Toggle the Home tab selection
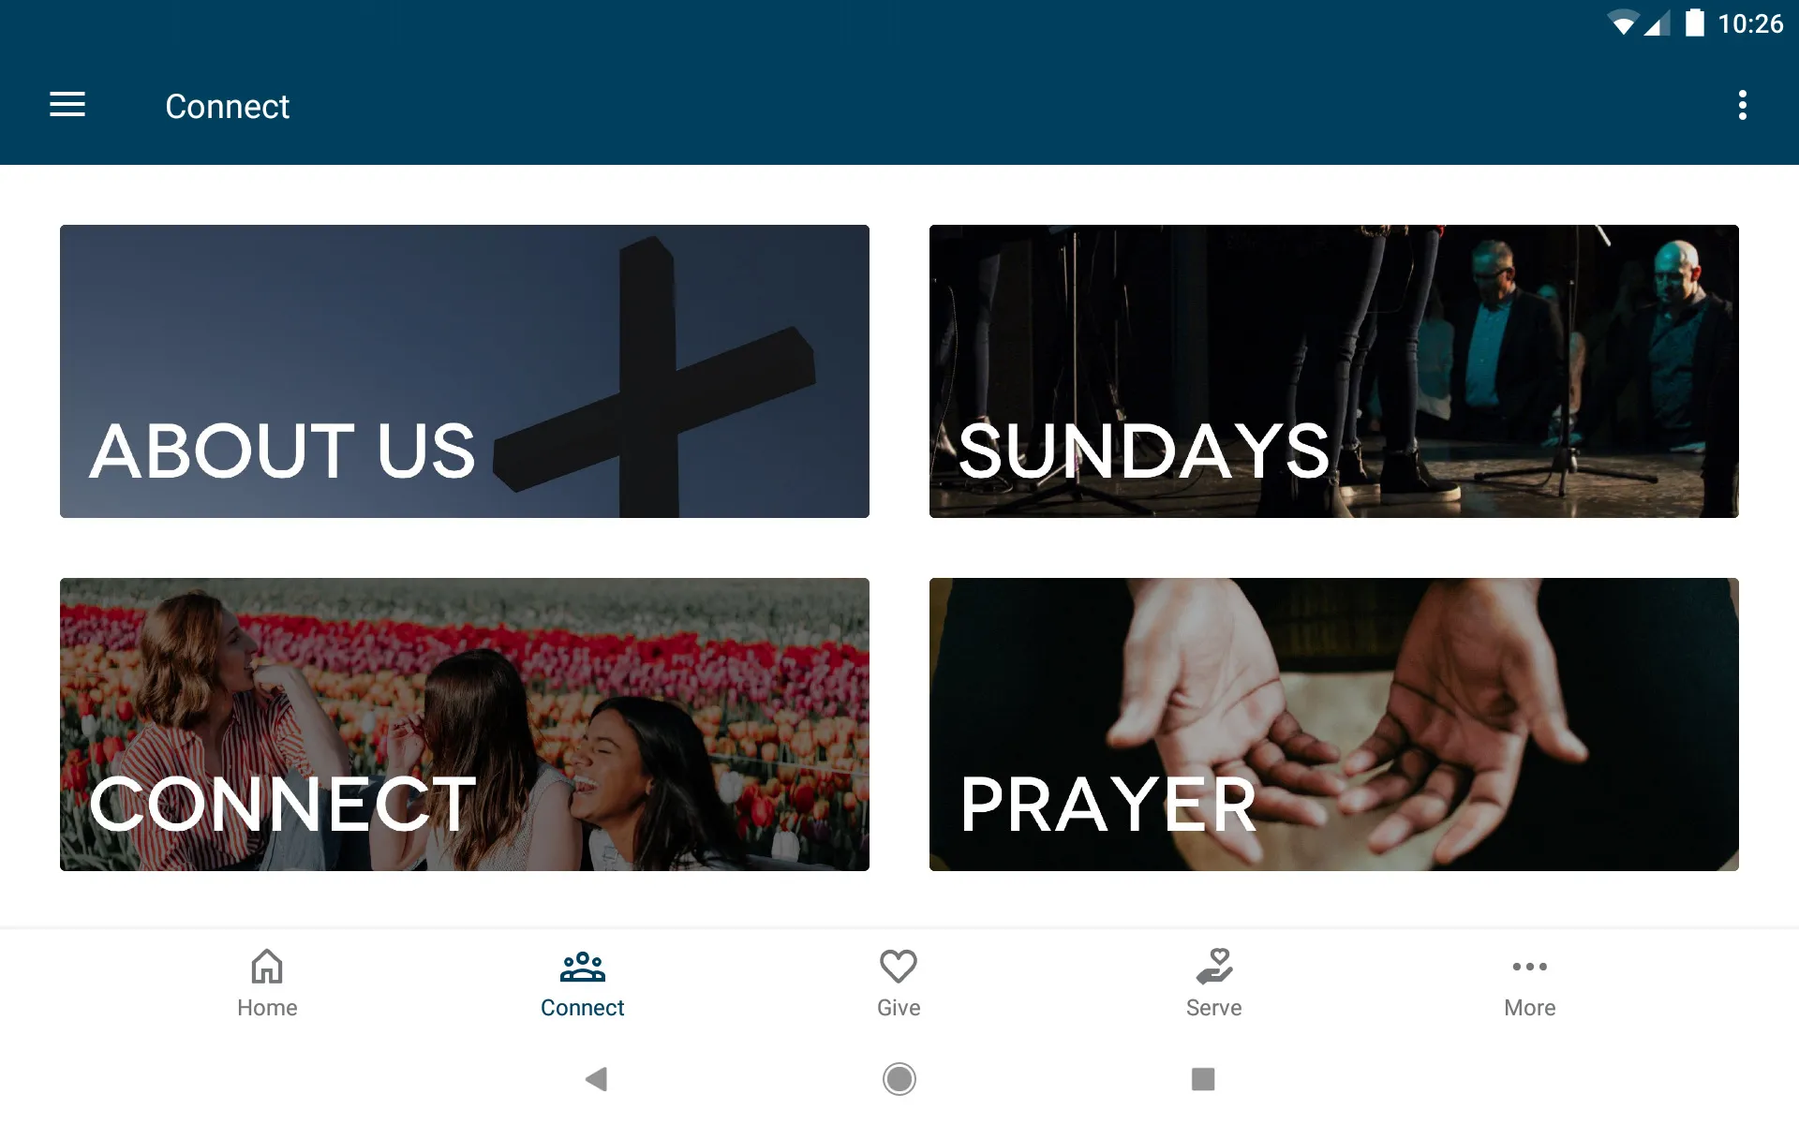This screenshot has width=1799, height=1124. (265, 982)
